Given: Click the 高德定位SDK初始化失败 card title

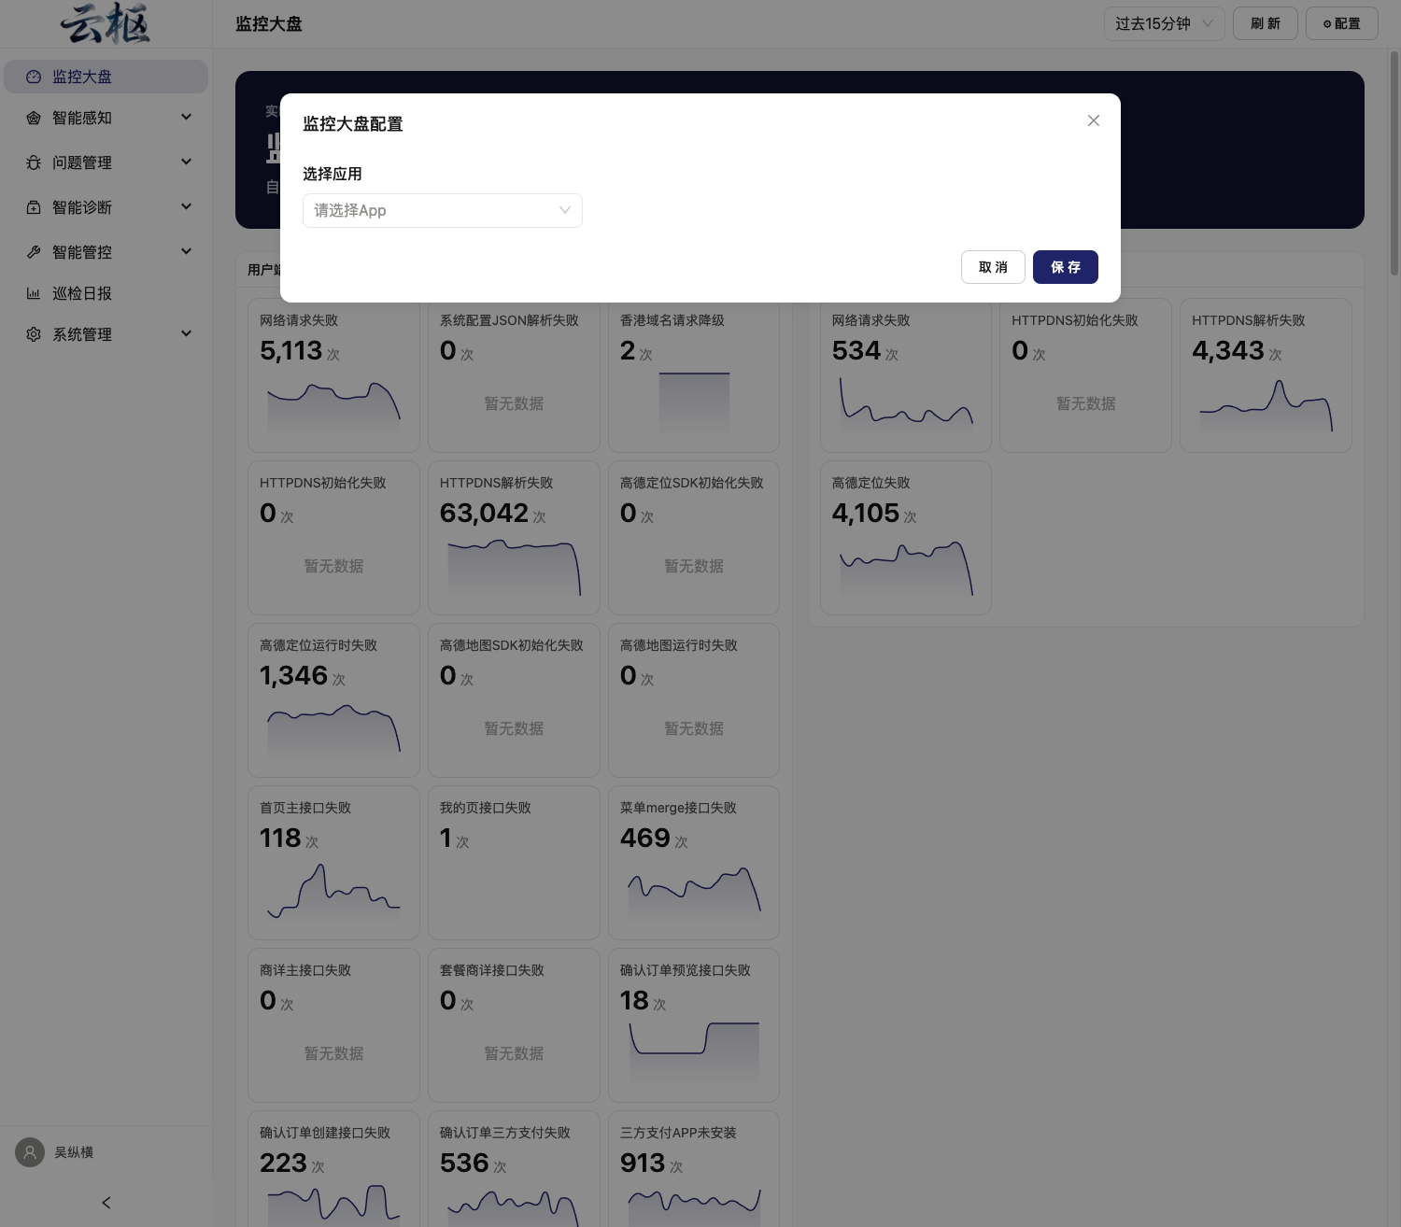Looking at the screenshot, I should pyautogui.click(x=692, y=483).
